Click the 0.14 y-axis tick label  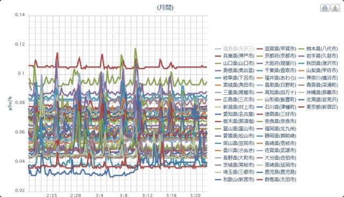tap(20, 15)
